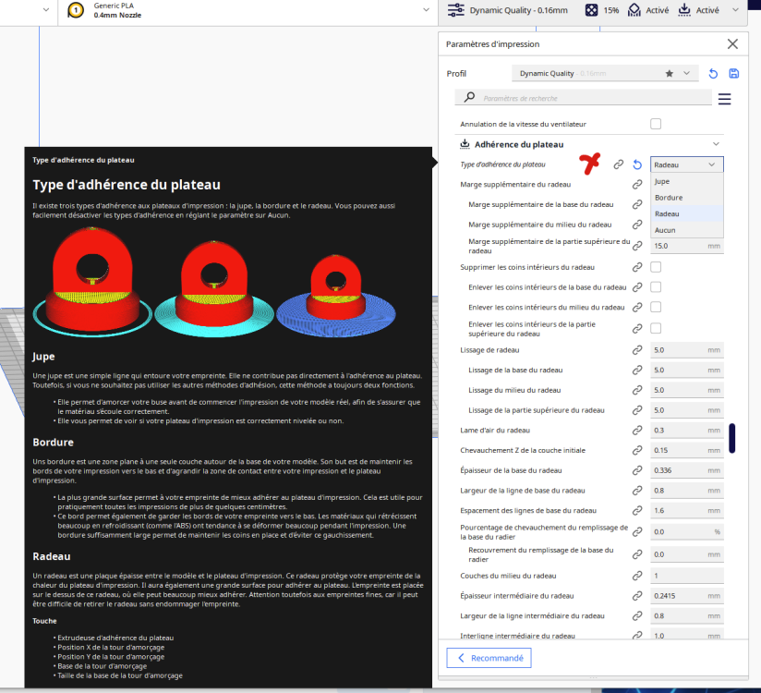Click the Recommandé button
Screen dimensions: 761x693
489,658
